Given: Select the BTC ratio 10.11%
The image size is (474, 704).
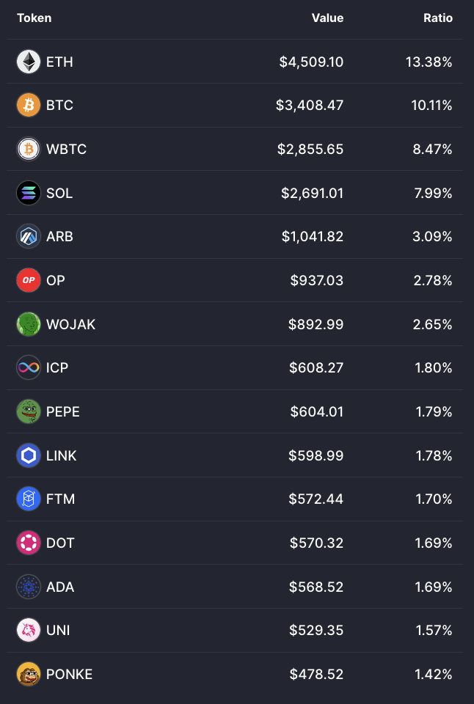Looking at the screenshot, I should (x=431, y=106).
